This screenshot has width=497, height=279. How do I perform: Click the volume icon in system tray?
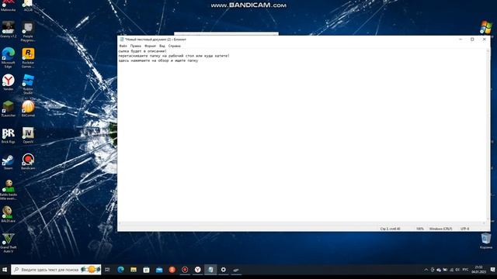(457, 270)
